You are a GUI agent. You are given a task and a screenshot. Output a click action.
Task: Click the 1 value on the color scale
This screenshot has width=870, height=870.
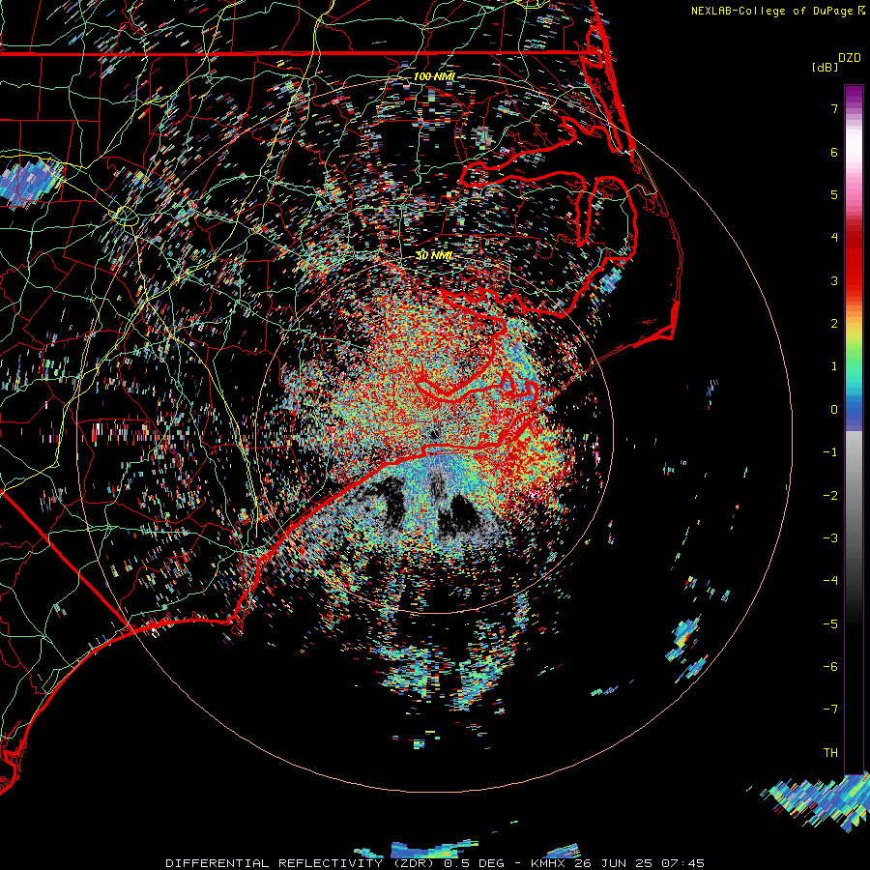(x=834, y=366)
